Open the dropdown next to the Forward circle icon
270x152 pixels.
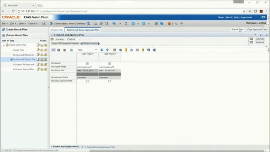coord(148,24)
